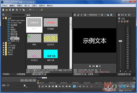Click the copy icon in the main toolbar
137x93 pixels.
tap(24, 10)
